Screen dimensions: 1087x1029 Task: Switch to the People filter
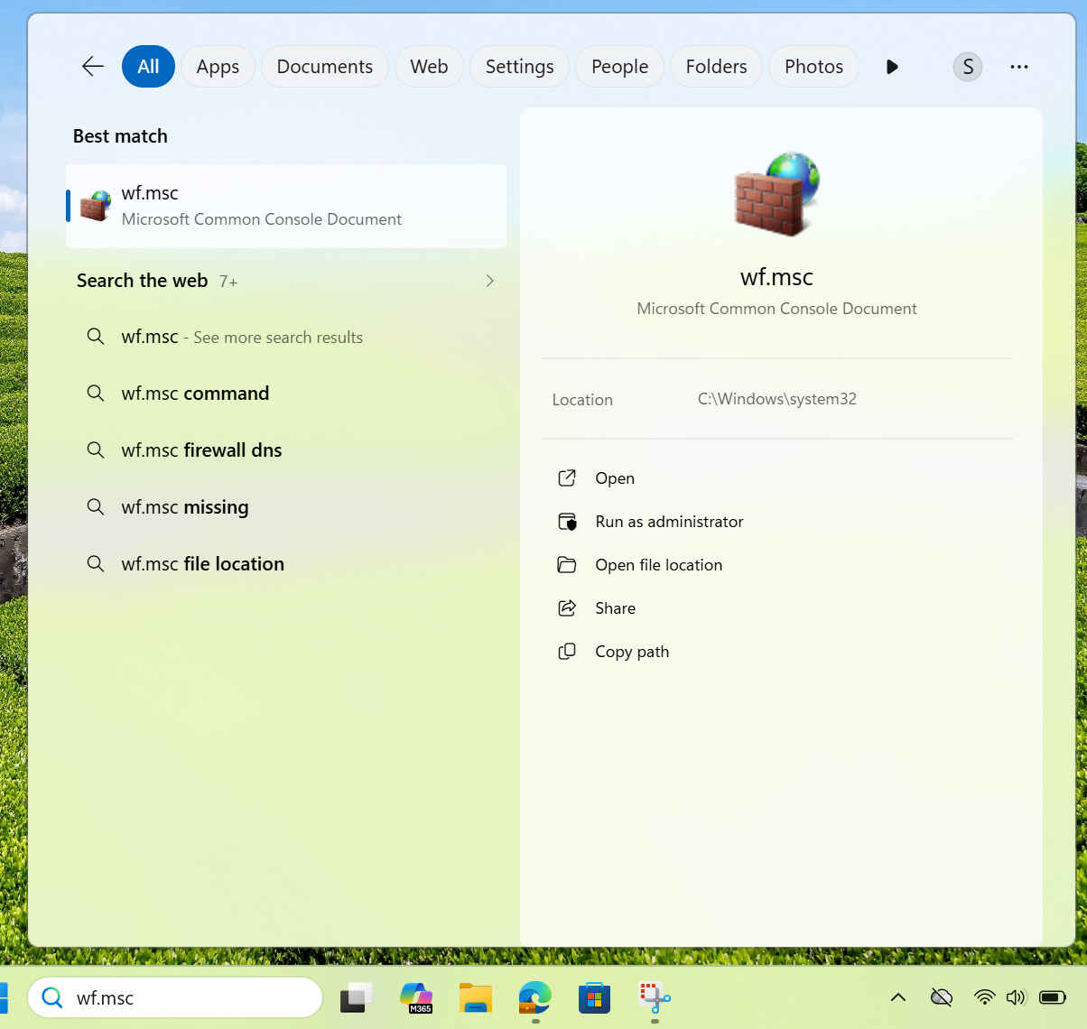[620, 67]
